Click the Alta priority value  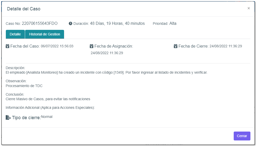click(x=173, y=24)
